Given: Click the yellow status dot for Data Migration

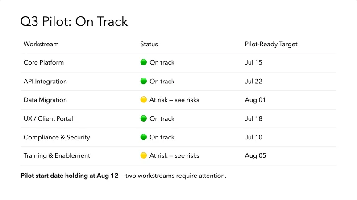Looking at the screenshot, I should [x=144, y=100].
